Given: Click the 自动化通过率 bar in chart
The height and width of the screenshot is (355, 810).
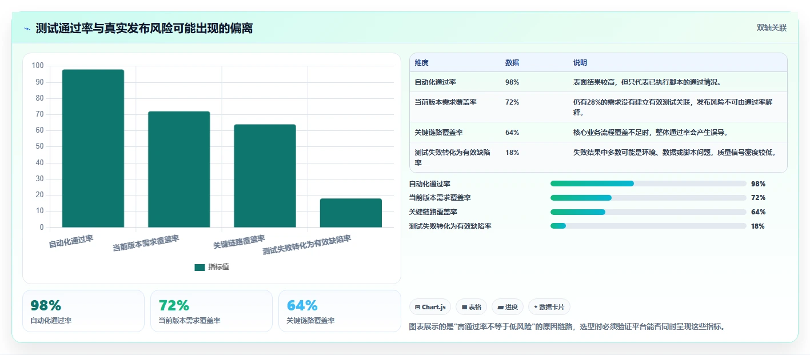Looking at the screenshot, I should (93, 149).
